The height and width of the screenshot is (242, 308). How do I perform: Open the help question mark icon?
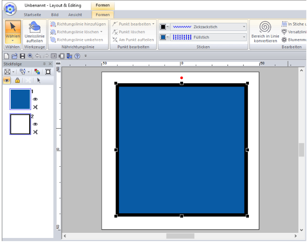[x=77, y=56]
